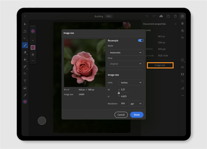
Task: Click Cancel to dismiss the Image size dialog
Action: tap(121, 115)
